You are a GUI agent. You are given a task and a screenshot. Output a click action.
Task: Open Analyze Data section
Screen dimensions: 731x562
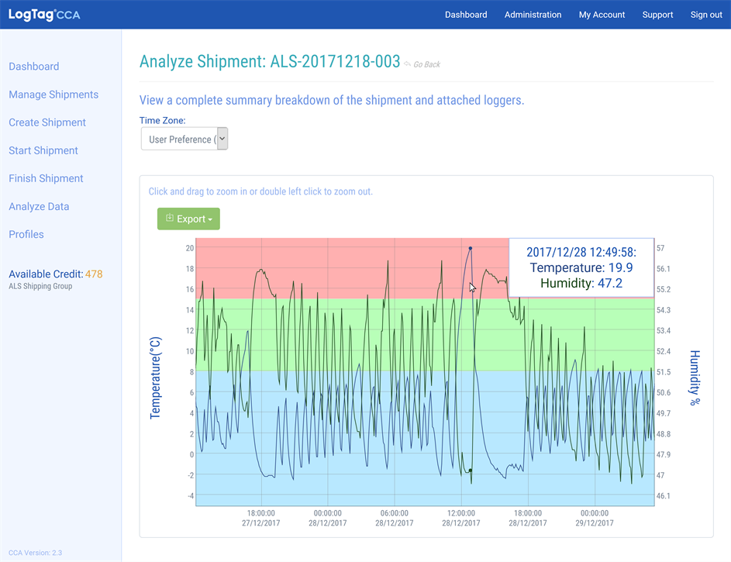tap(39, 206)
